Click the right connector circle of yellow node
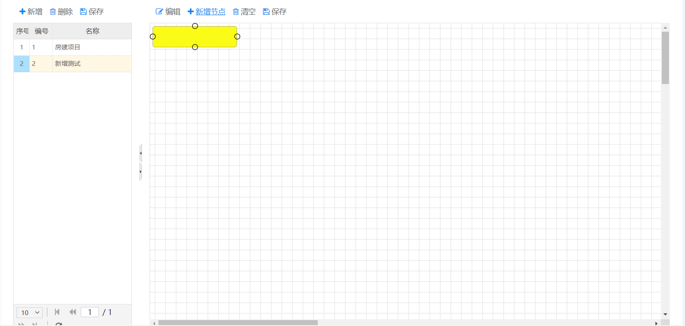 tap(237, 37)
